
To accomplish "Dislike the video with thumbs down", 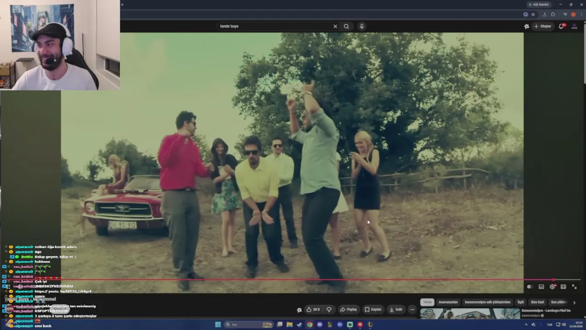I will [329, 309].
